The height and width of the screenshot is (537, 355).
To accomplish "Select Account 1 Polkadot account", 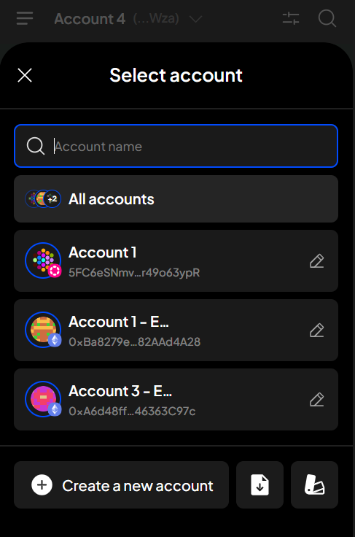I will pyautogui.click(x=176, y=261).
